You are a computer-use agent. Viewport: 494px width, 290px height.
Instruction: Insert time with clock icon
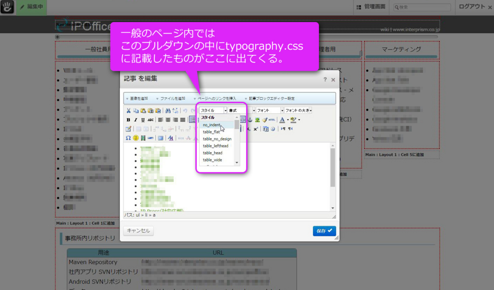pyautogui.click(x=273, y=129)
